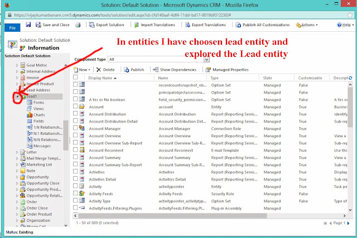This screenshot has height=238, width=357.
Task: Click the Marketing List entity icon
Action: [x=23, y=164]
